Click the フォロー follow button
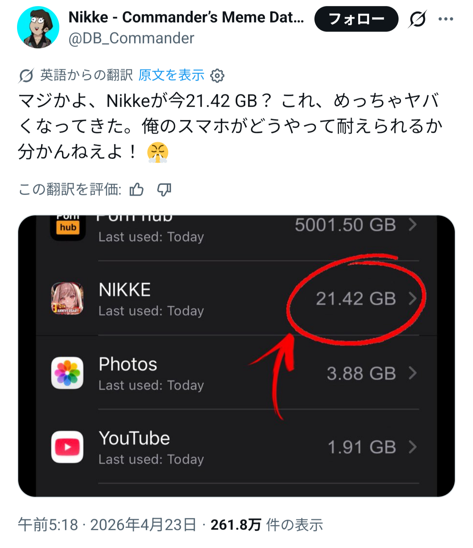Viewport: 473px width, 548px height. 356,19
